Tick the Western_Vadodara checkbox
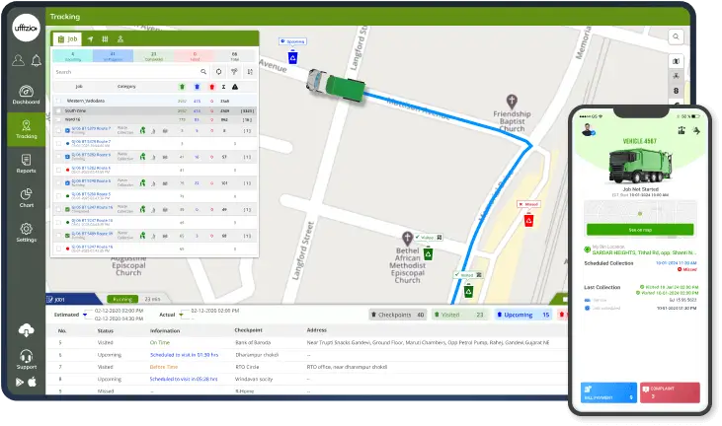The width and height of the screenshot is (722, 426). point(58,101)
